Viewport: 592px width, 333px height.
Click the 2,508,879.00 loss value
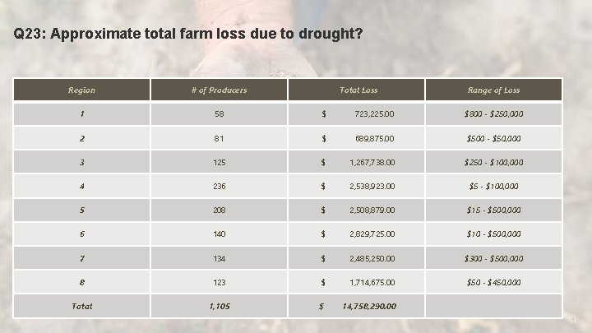coord(372,210)
